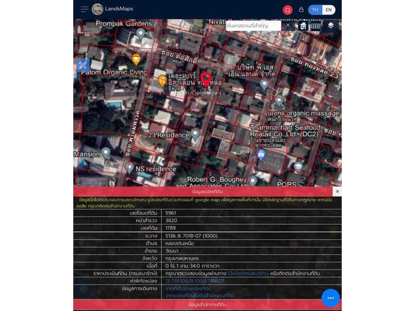Click the home building map icon

coord(303,26)
